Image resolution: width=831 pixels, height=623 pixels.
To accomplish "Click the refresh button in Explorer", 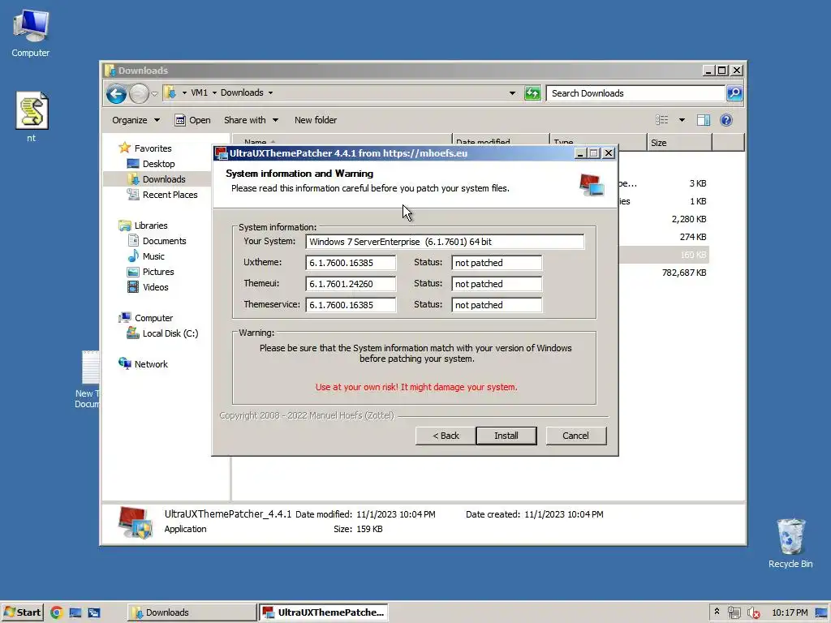I will point(532,93).
